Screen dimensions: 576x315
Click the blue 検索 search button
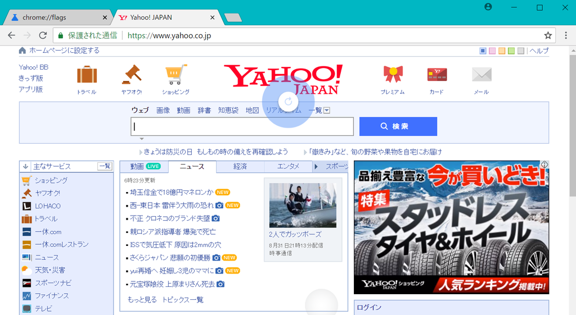[x=398, y=126]
